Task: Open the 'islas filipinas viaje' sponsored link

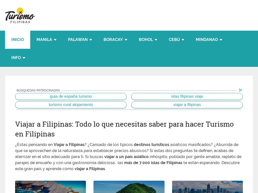Action: tap(187, 96)
